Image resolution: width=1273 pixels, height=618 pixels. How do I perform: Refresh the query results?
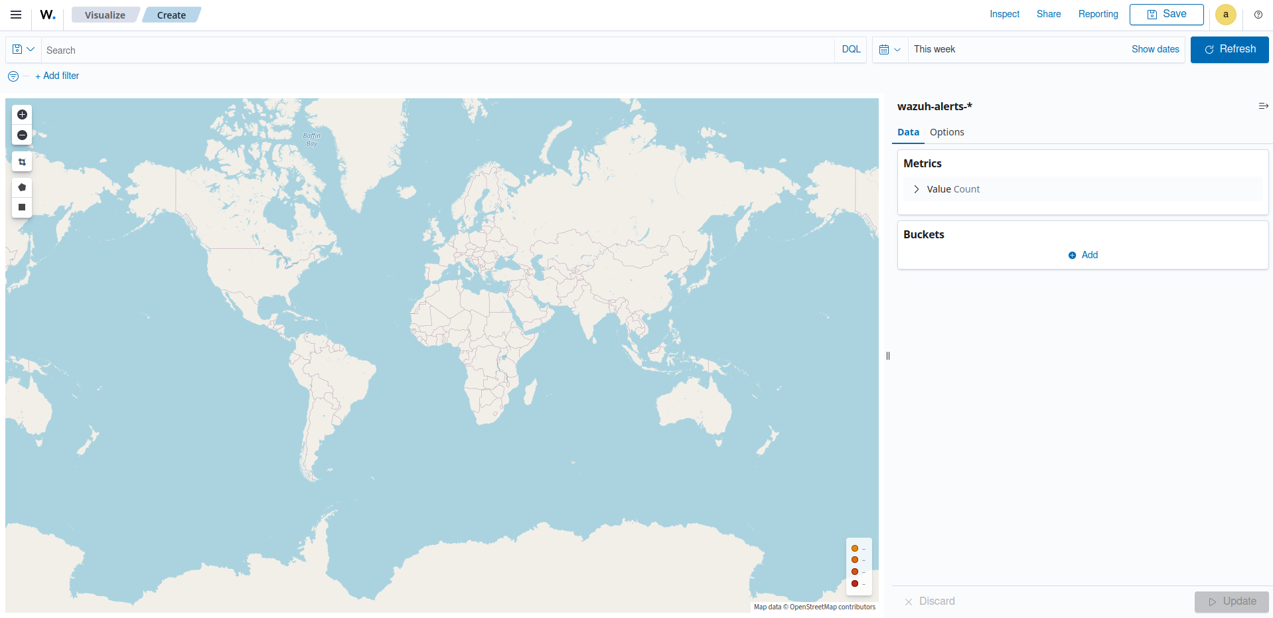click(x=1229, y=50)
